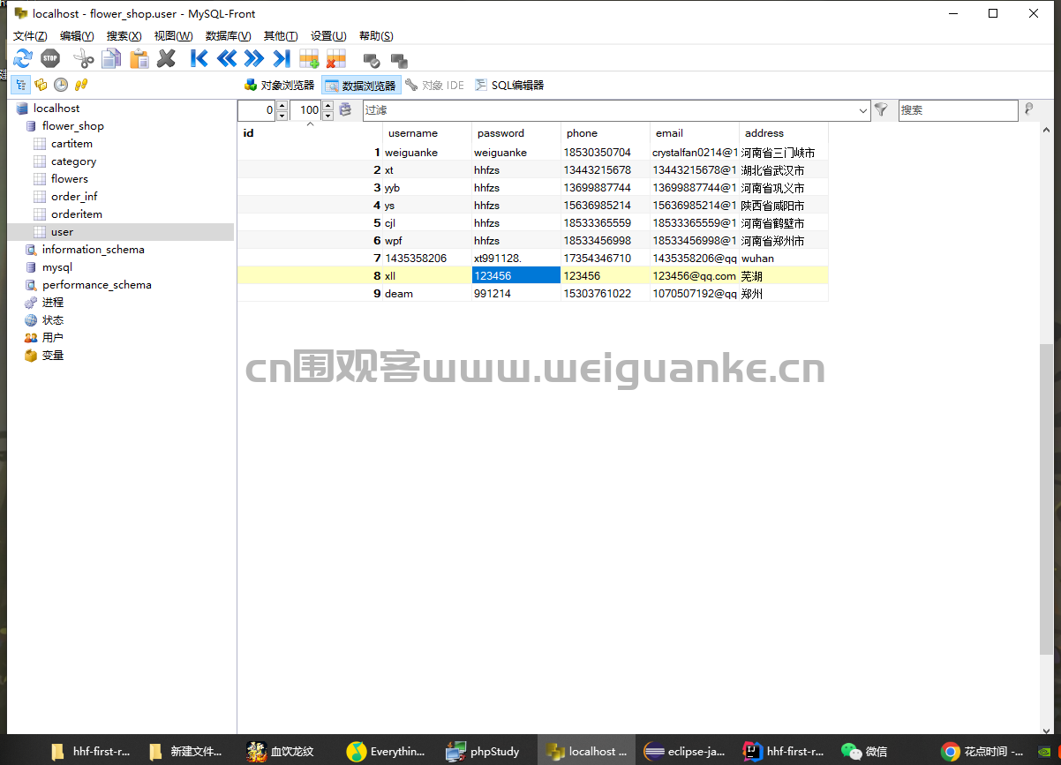Select the flower_shop database node
The image size is (1061, 765).
click(72, 125)
